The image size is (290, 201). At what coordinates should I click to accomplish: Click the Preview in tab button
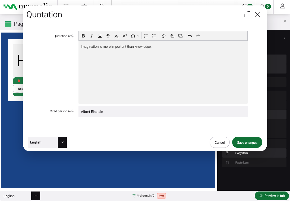[272, 196]
